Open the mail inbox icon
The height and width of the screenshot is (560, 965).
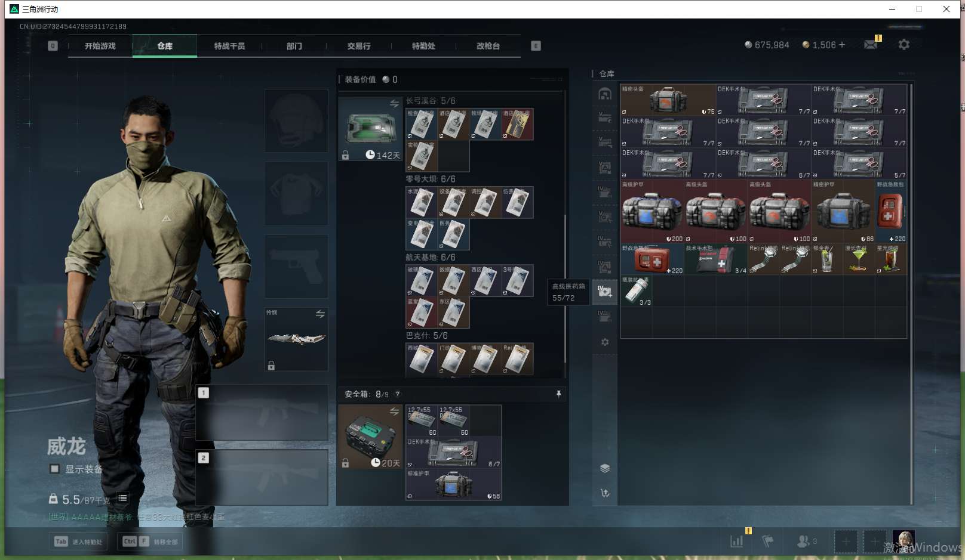point(871,45)
